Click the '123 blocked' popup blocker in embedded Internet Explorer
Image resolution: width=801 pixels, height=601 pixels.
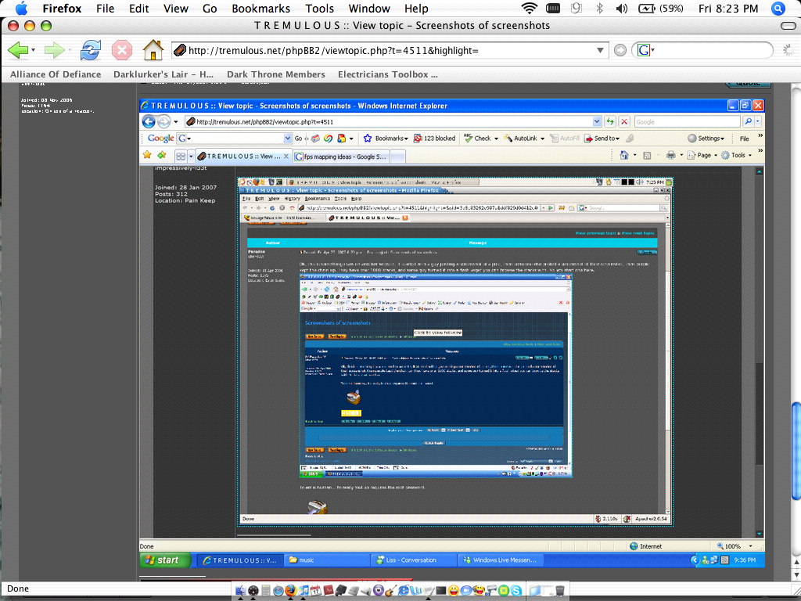[x=434, y=138]
